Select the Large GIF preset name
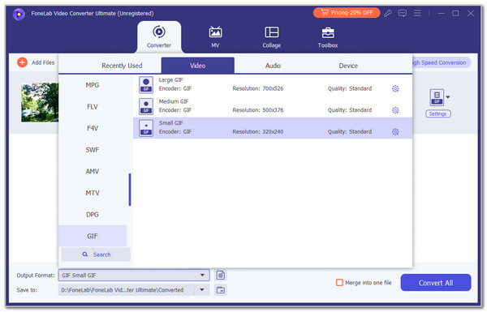 170,80
